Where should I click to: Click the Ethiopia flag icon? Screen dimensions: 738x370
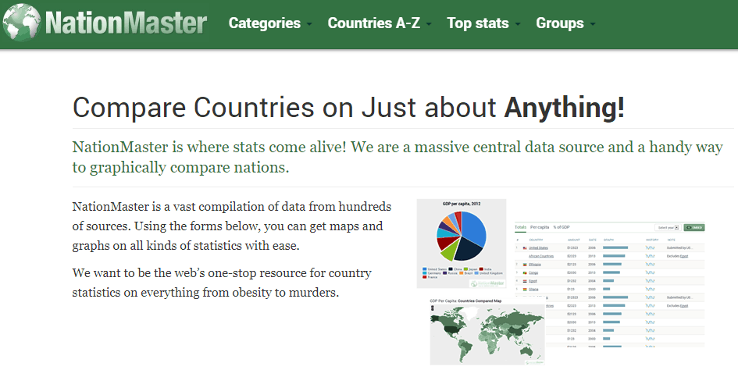[x=525, y=265]
